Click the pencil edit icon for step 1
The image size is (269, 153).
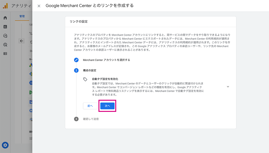[76, 60]
